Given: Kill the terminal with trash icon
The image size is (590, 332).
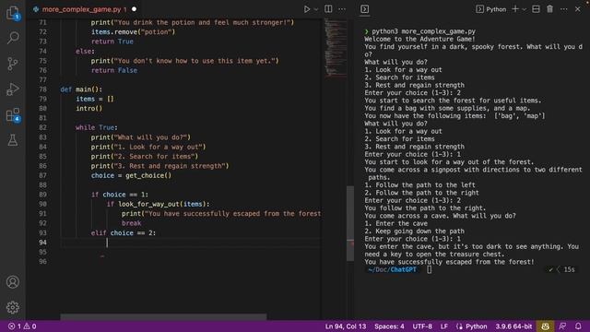Looking at the screenshot, I should point(549,9).
